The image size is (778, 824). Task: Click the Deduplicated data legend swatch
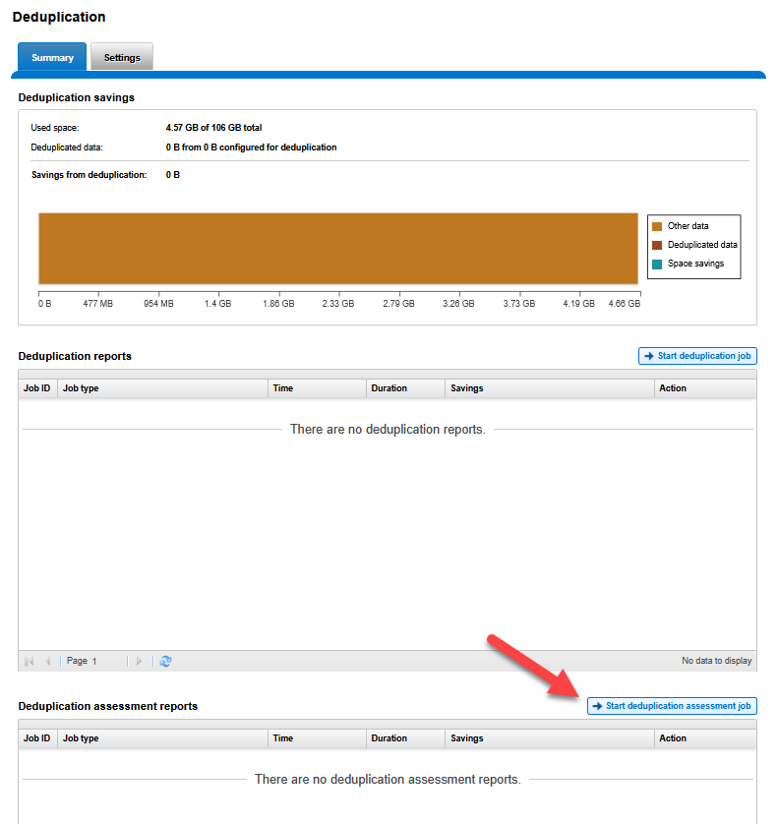click(x=657, y=245)
